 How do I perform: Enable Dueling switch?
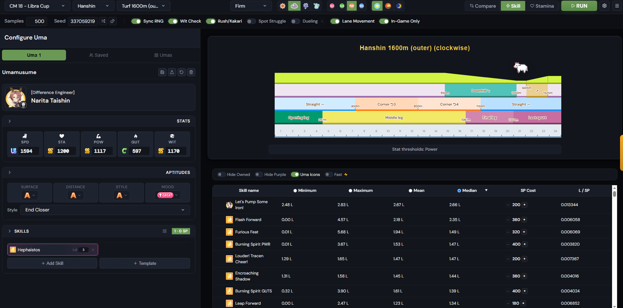click(296, 21)
